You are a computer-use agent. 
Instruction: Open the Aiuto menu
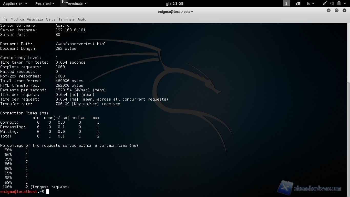82,19
